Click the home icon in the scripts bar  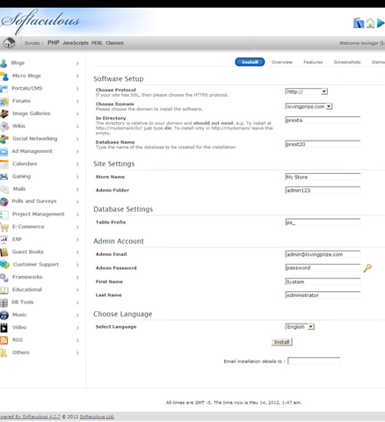click(9, 43)
